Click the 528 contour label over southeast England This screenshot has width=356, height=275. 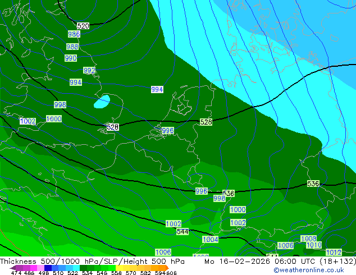pyautogui.click(x=113, y=127)
